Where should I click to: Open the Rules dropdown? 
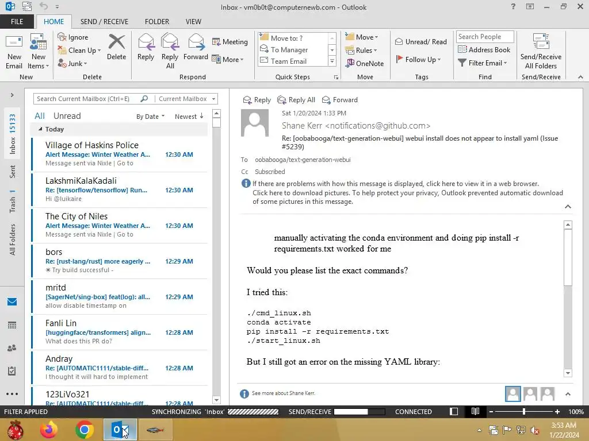click(361, 50)
